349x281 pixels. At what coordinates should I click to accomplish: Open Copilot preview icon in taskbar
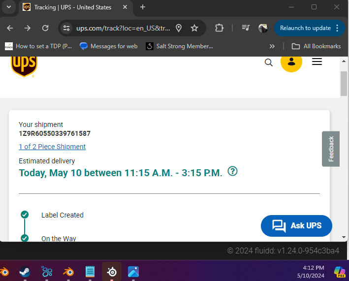tap(340, 272)
